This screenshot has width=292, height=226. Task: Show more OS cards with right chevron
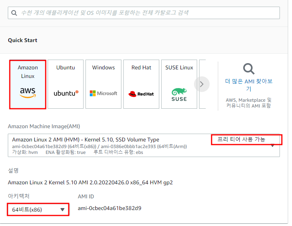pos(202,84)
